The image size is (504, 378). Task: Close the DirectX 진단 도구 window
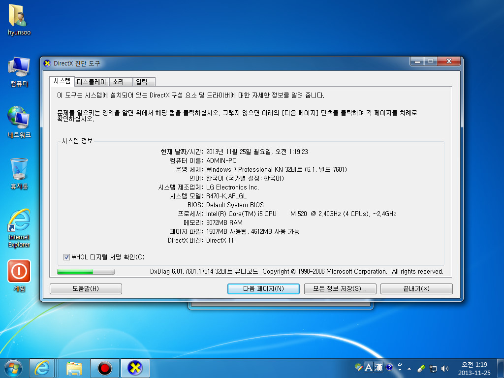(449, 61)
